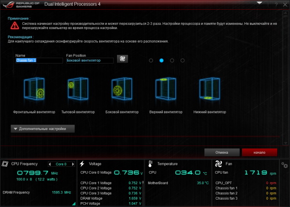This screenshot has height=207, width=290.
Task: Select the second highlighted fan page dot
Action: pyautogui.click(x=161, y=61)
